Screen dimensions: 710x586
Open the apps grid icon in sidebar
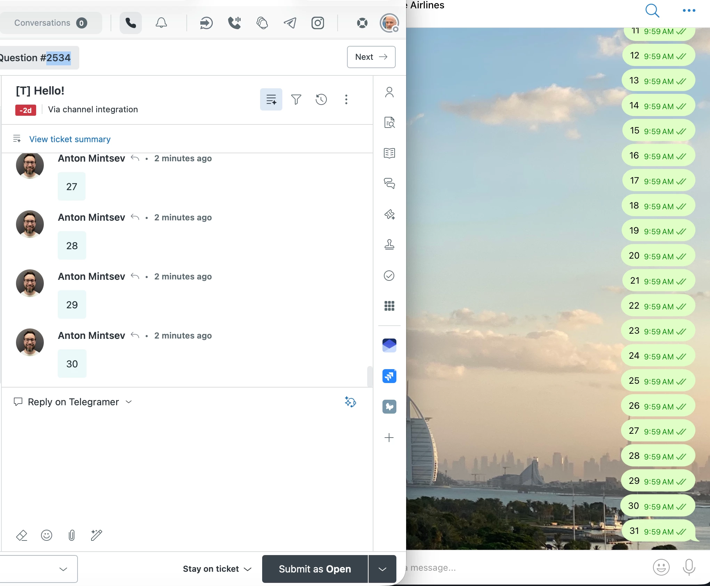click(389, 306)
